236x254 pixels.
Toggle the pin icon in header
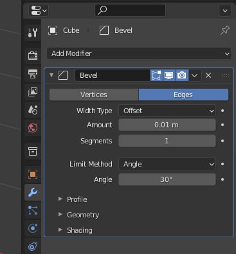click(x=225, y=30)
